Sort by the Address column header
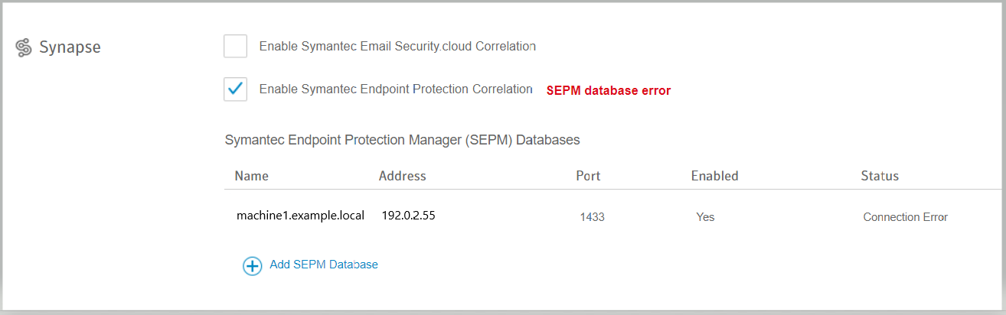1006x315 pixels. click(x=402, y=176)
